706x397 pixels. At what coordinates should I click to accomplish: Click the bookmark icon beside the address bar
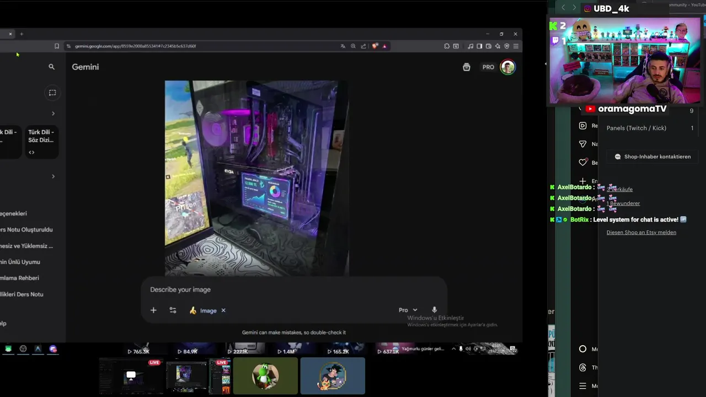pyautogui.click(x=56, y=46)
